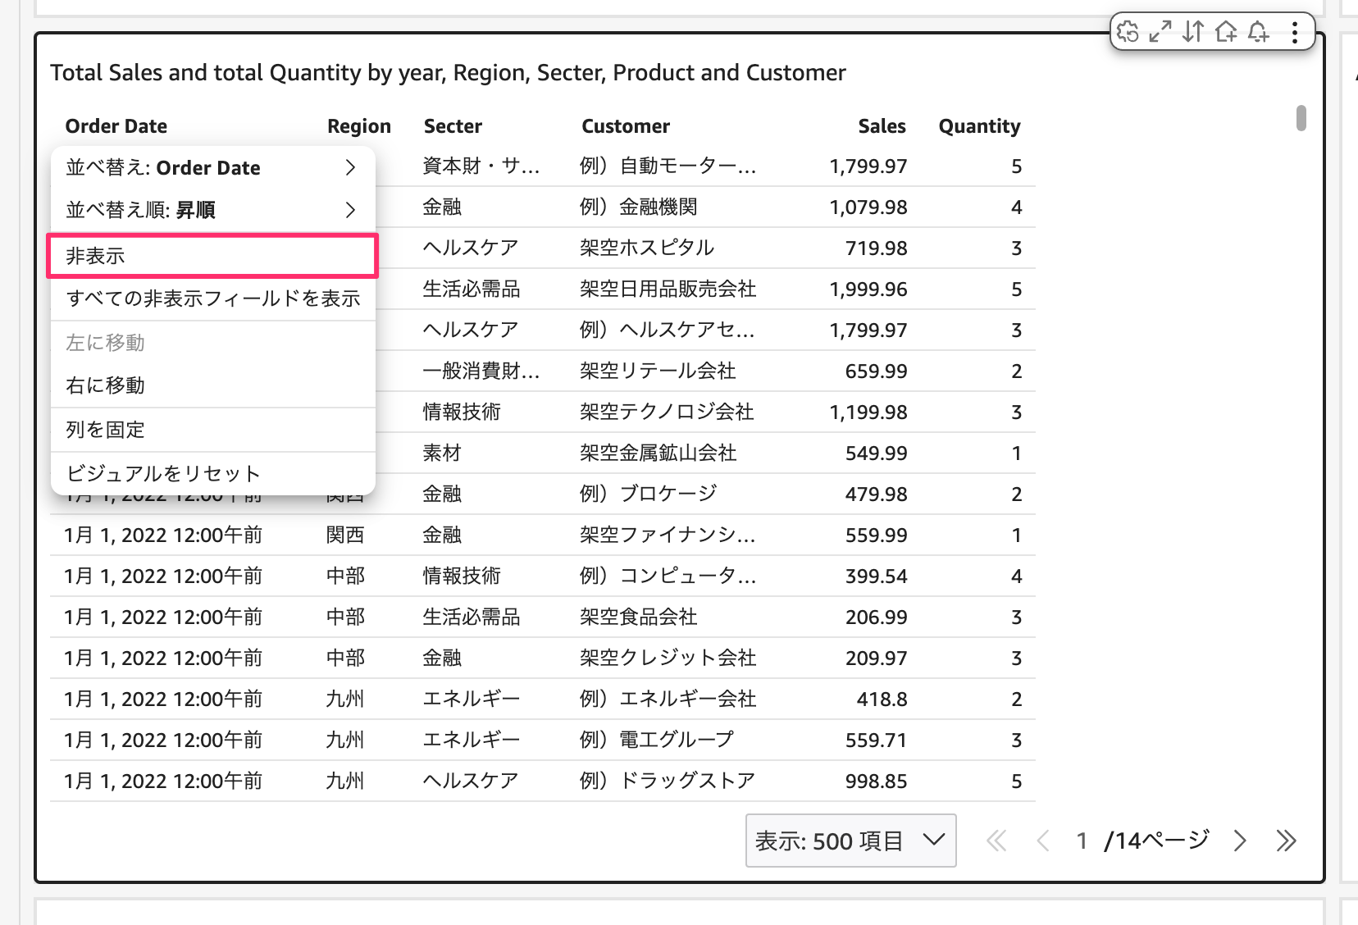Viewport: 1358px width, 925px height.
Task: Click the house-plus icon in visual toolbar
Action: click(1226, 32)
